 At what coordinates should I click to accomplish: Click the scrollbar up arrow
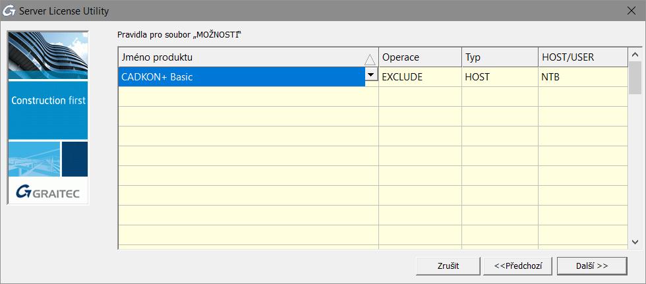tap(635, 55)
